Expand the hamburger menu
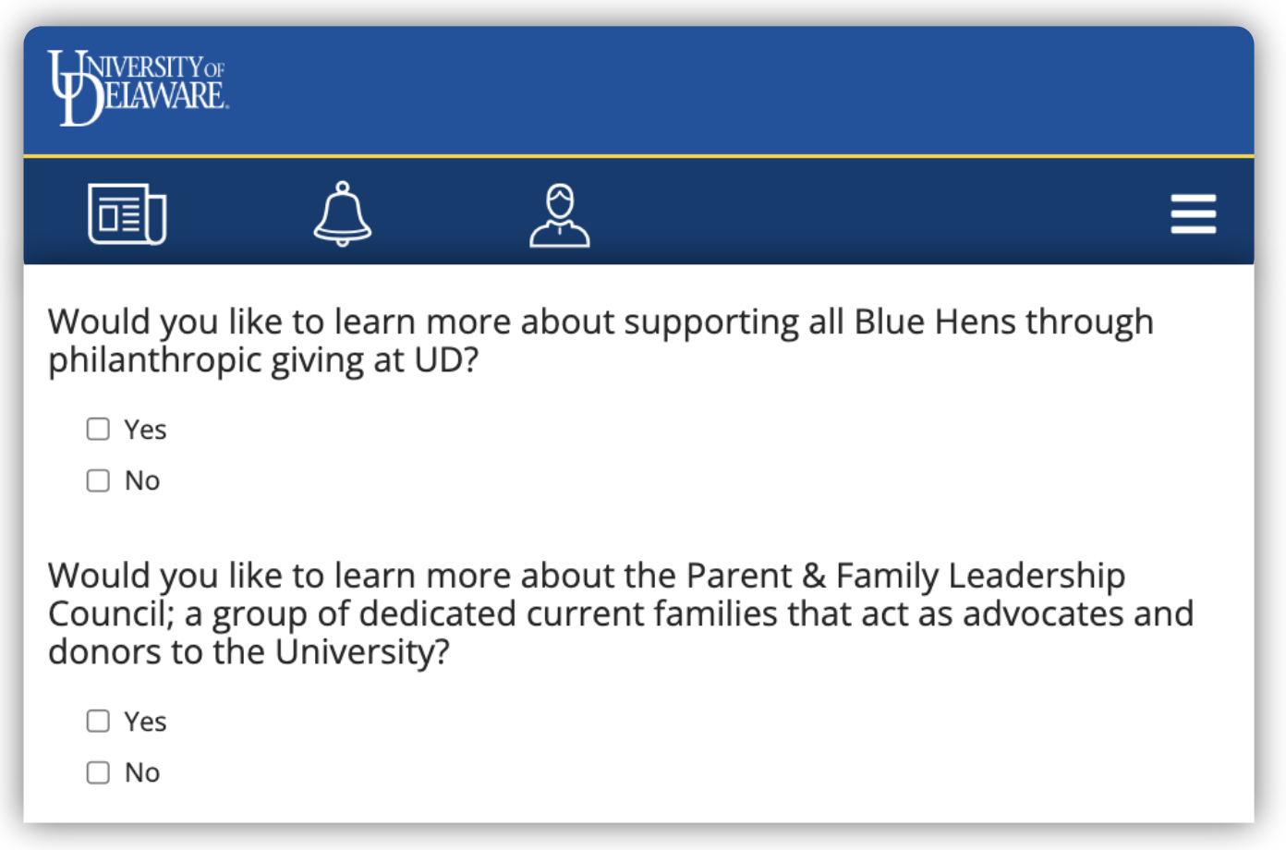Viewport: 1286px width, 850px height. click(x=1194, y=214)
